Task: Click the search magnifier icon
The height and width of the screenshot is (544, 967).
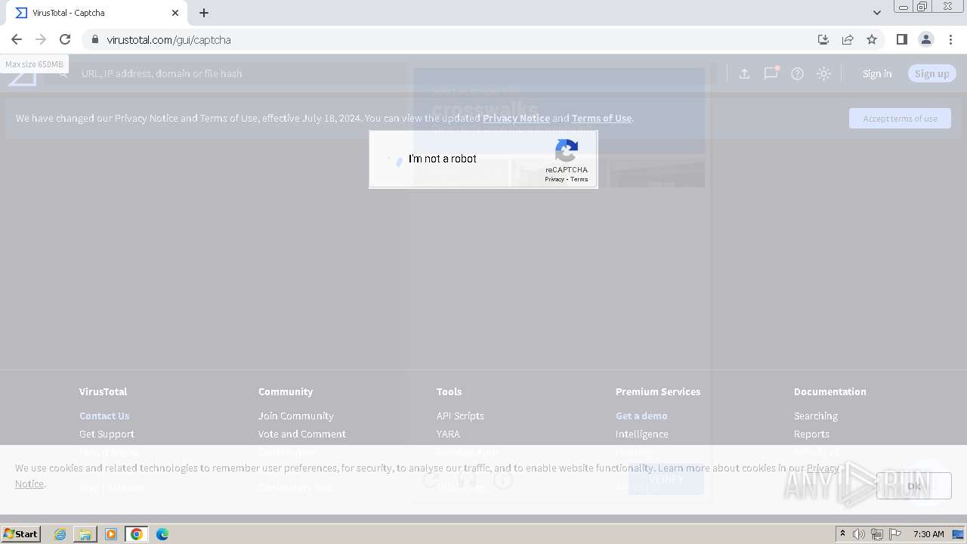Action: click(64, 73)
